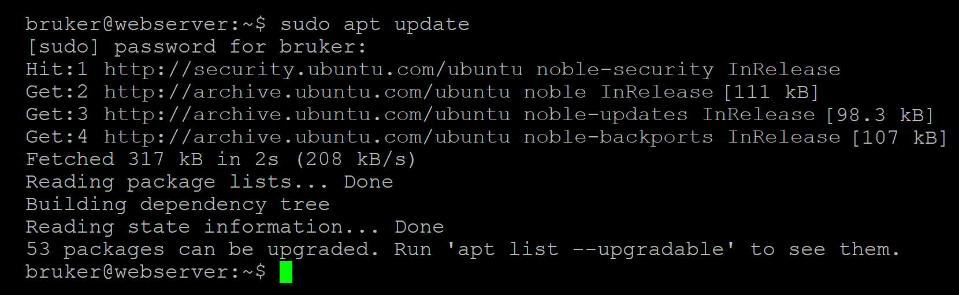Click the first bruker@webserver prompt
This screenshot has height=295, width=959.
point(146,24)
